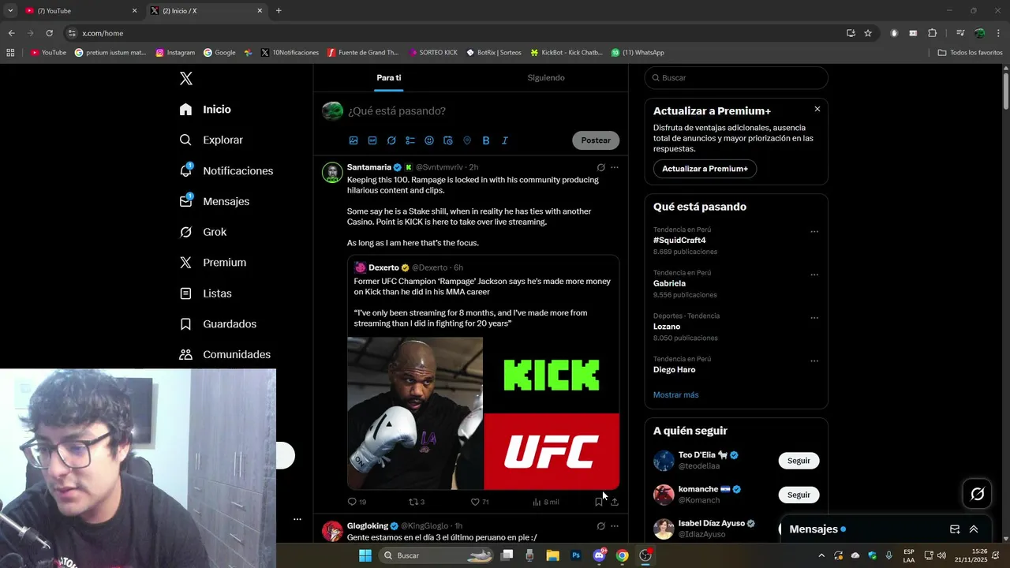Viewport: 1010px width, 568px height.
Task: Open Notificaciones bell
Action: click(x=226, y=171)
